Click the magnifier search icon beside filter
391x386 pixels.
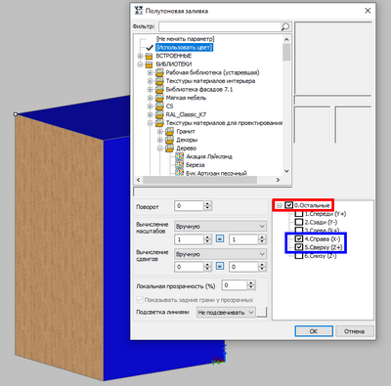click(285, 26)
